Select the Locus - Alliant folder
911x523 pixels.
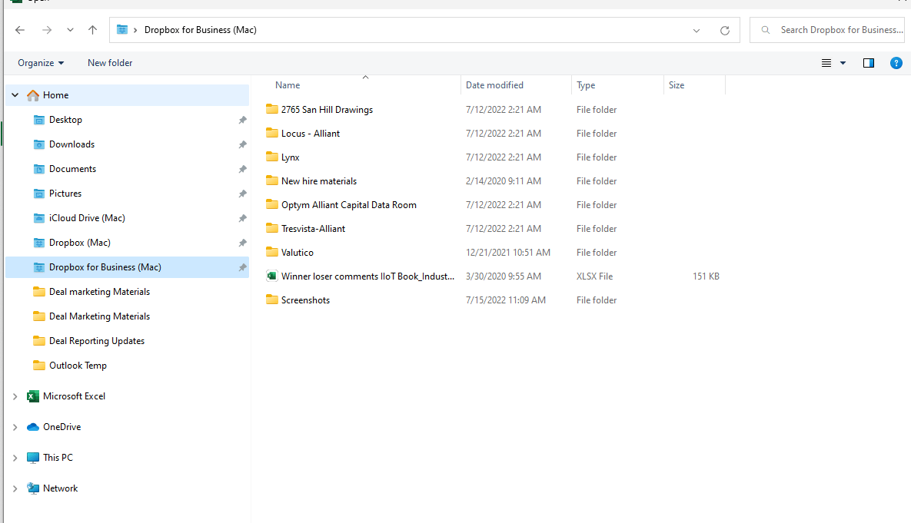click(x=311, y=134)
